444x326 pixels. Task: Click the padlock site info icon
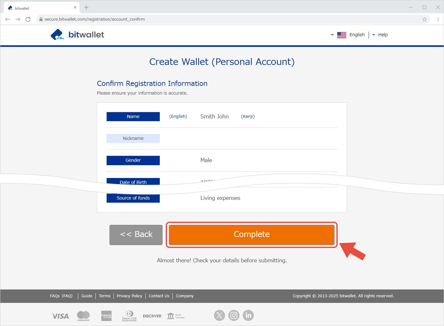click(x=41, y=19)
